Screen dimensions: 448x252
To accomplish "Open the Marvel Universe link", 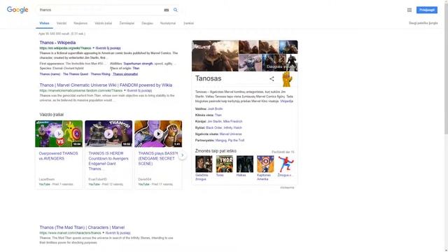I will click(230, 134).
